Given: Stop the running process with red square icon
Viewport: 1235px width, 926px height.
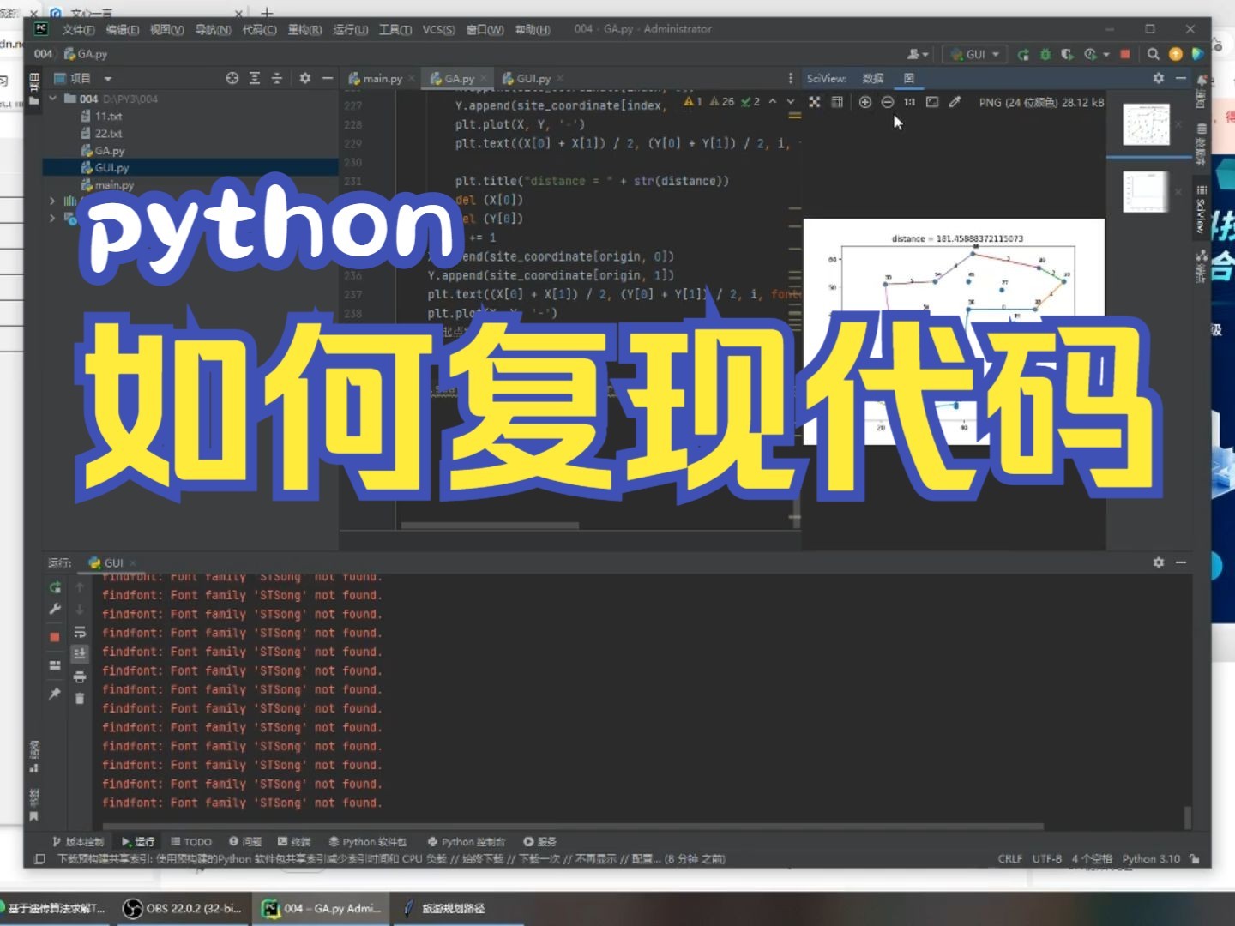Looking at the screenshot, I should click(x=1124, y=54).
